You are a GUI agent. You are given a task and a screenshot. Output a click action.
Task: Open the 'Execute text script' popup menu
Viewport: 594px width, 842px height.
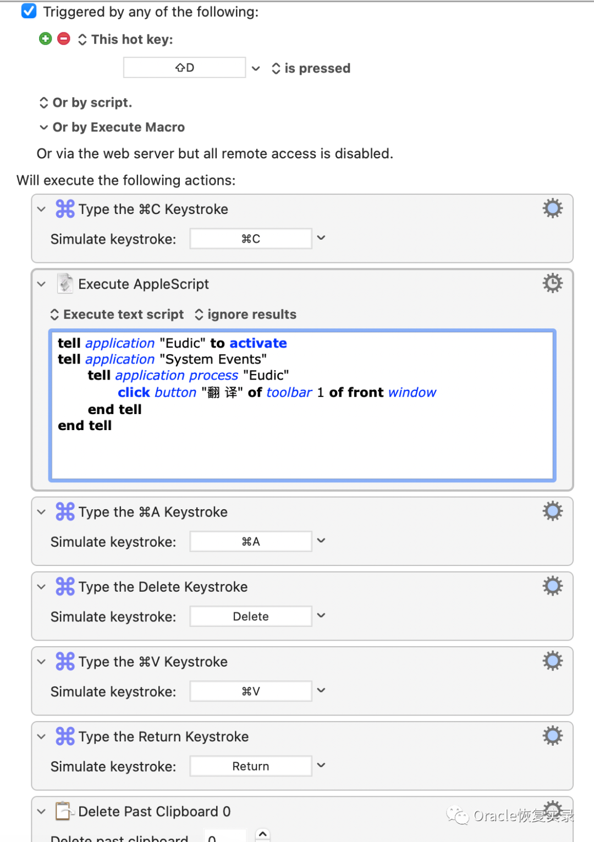(x=117, y=315)
